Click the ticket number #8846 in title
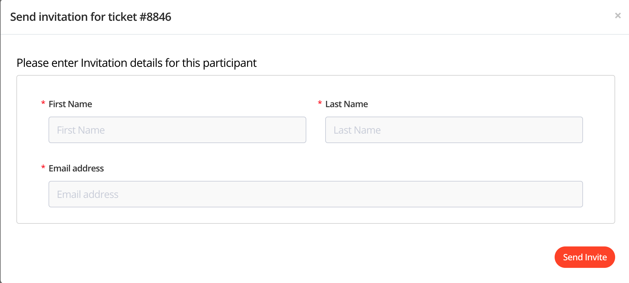The height and width of the screenshot is (283, 629). 155,17
